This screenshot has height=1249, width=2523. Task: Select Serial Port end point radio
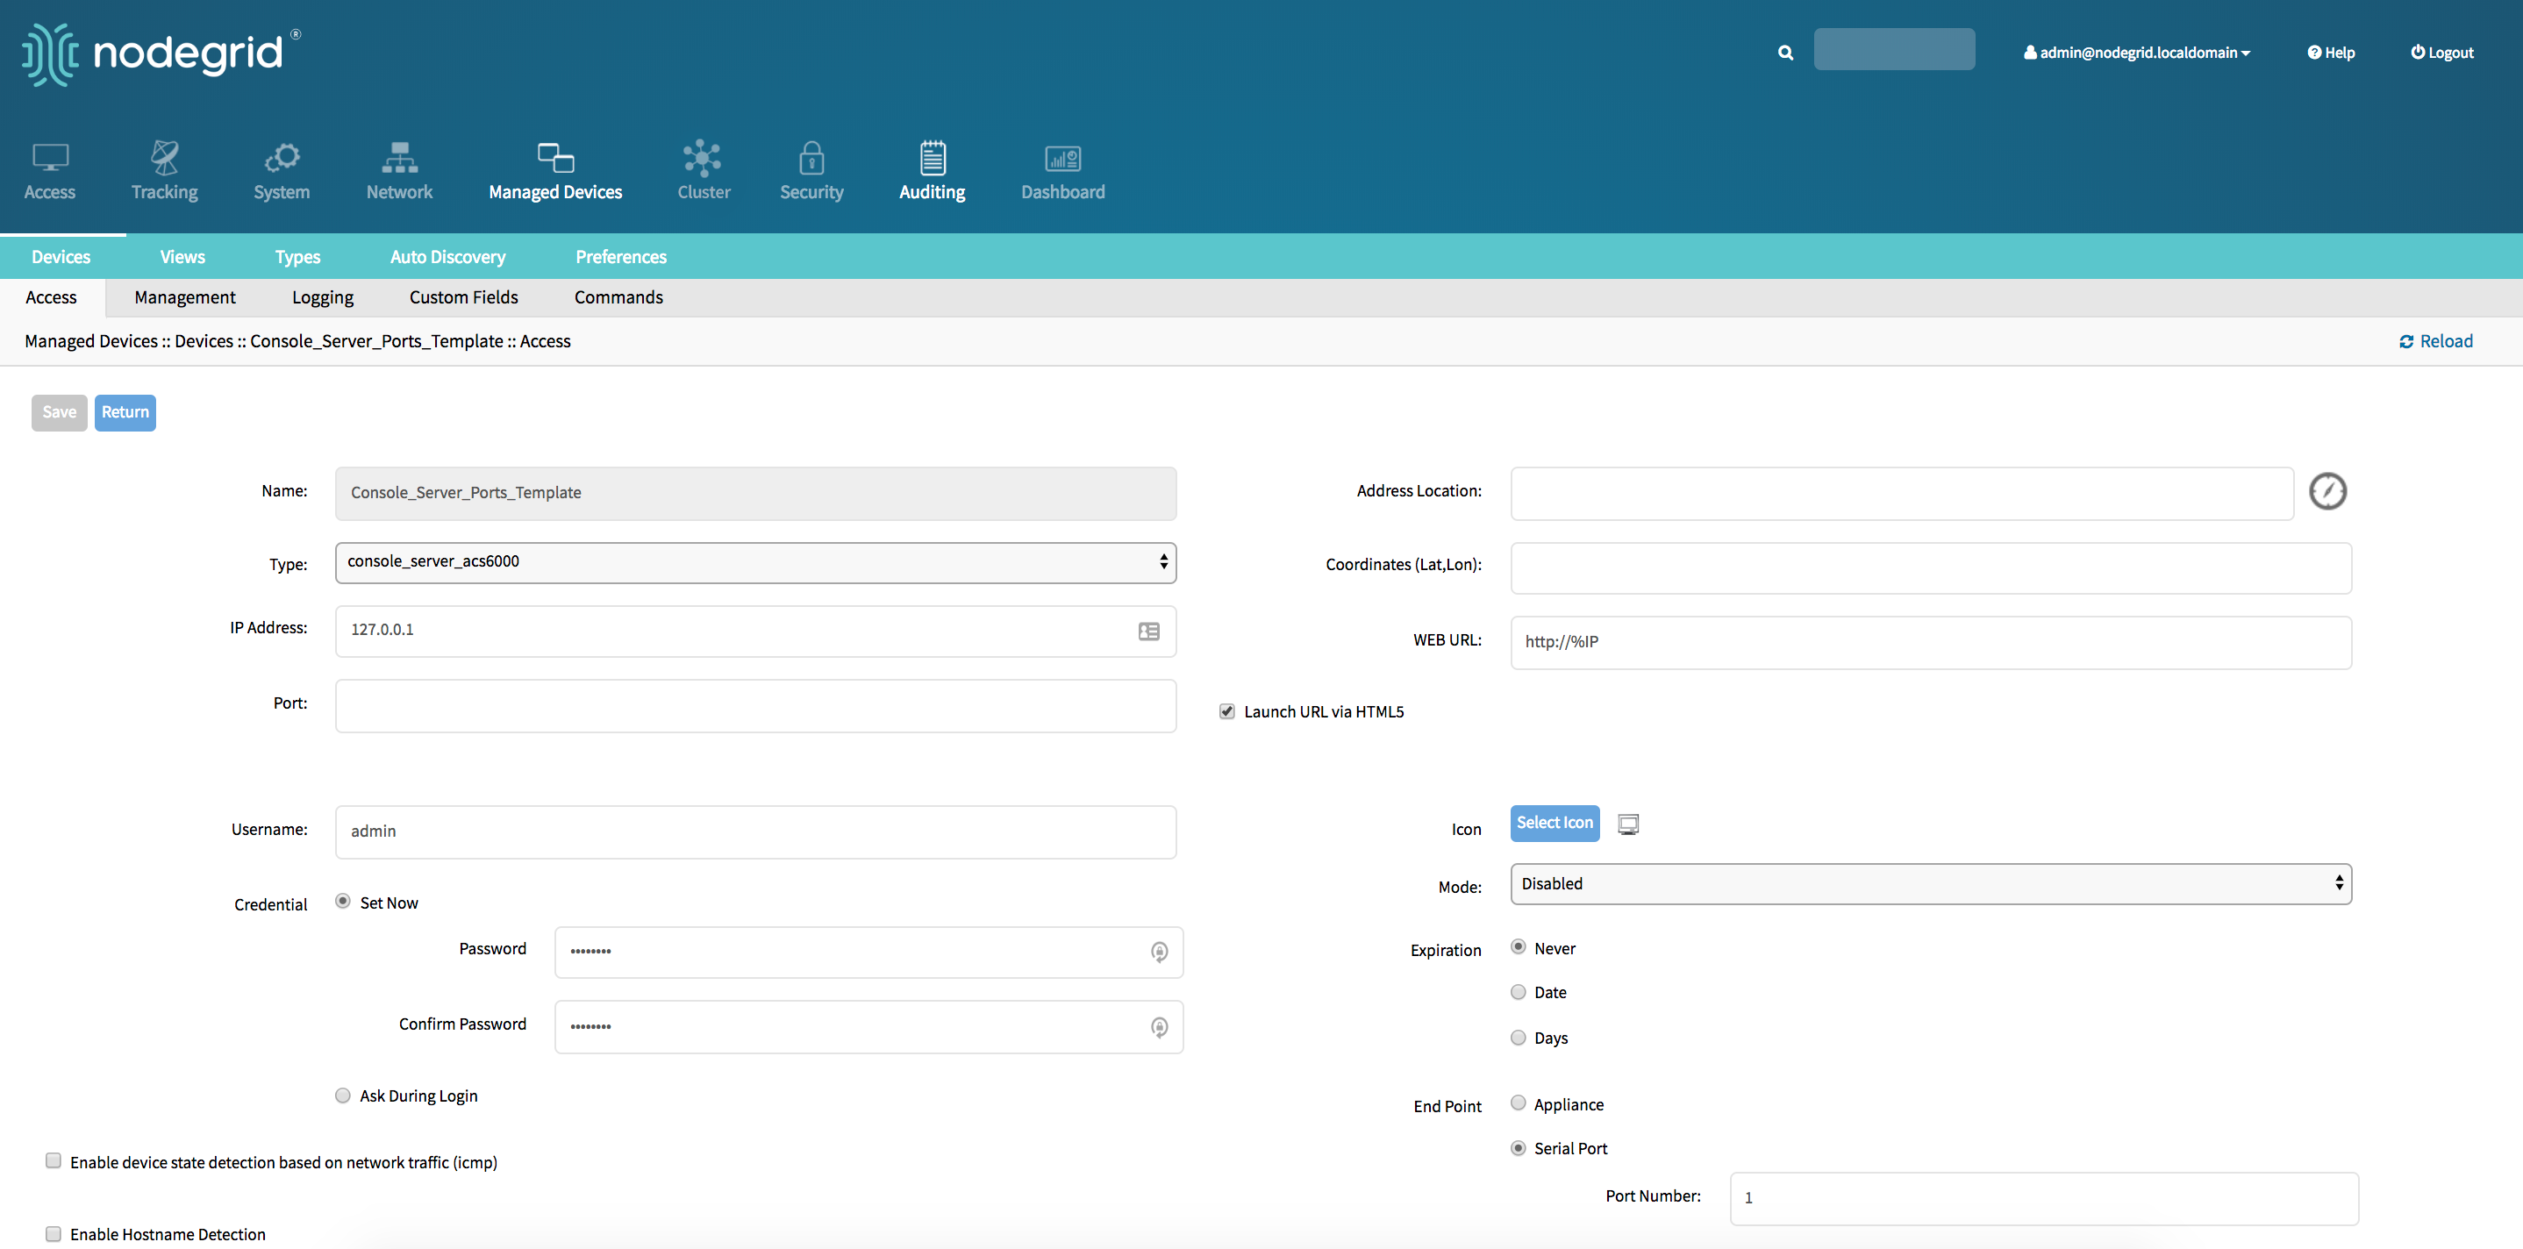(1519, 1147)
